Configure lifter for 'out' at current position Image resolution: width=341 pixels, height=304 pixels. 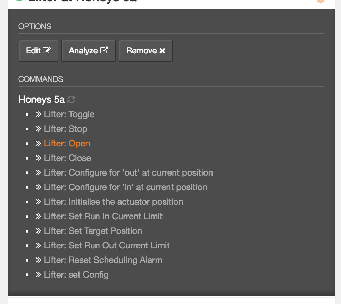(x=128, y=173)
